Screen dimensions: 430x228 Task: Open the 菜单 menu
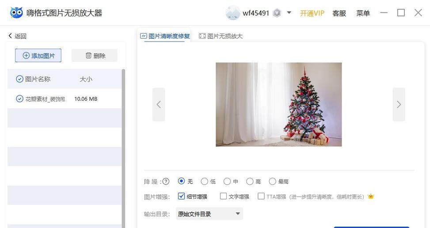tap(363, 13)
